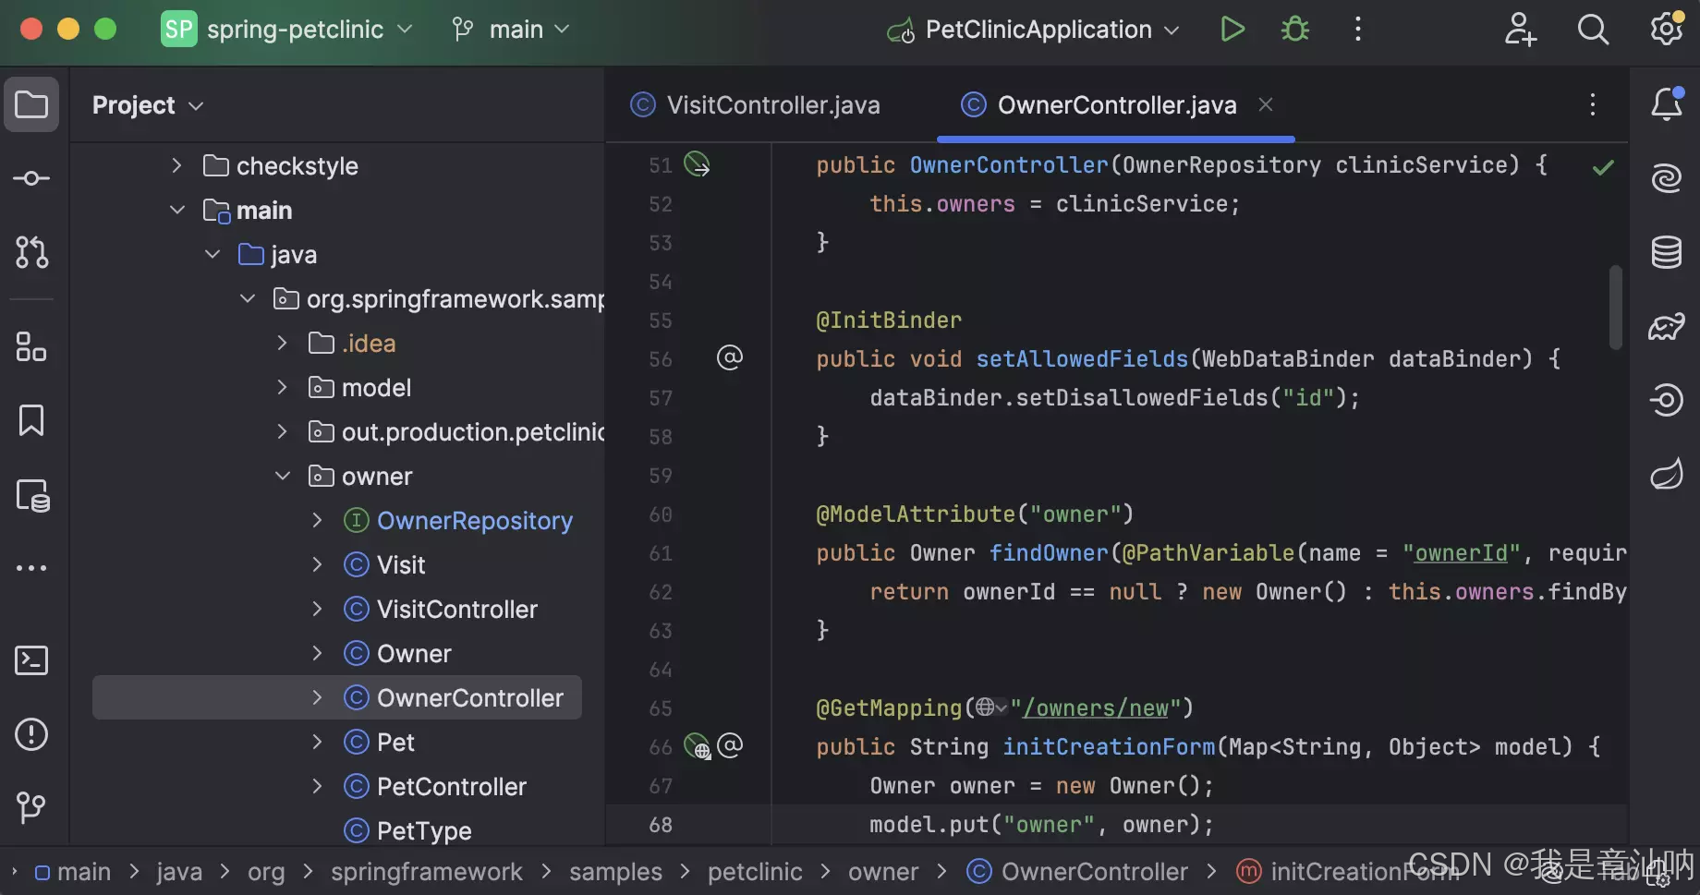Collapse the org.springframework.samples package
Viewport: 1700px width, 895px height.
(247, 298)
